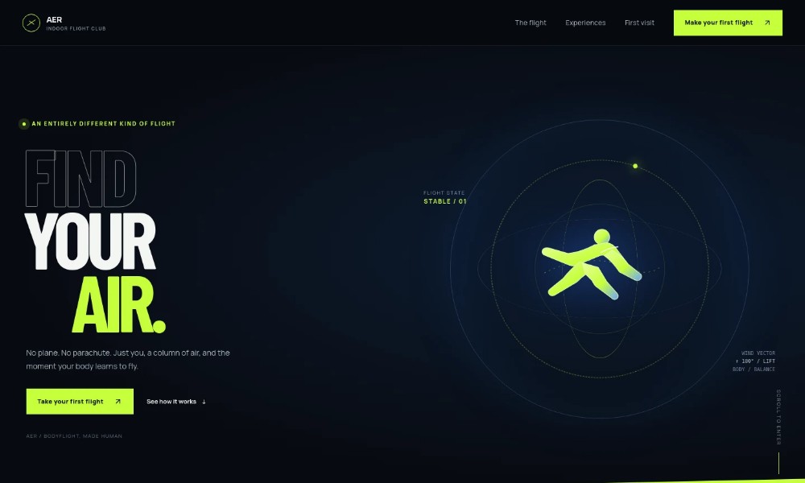Click the green 'AIR.' headline word
Viewport: 805px width, 483px height.
pos(118,305)
